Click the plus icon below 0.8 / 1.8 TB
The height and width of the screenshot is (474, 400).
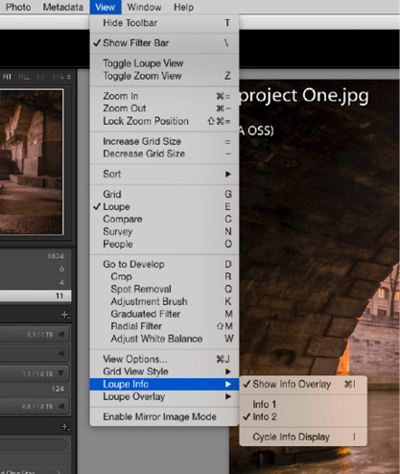65,427
